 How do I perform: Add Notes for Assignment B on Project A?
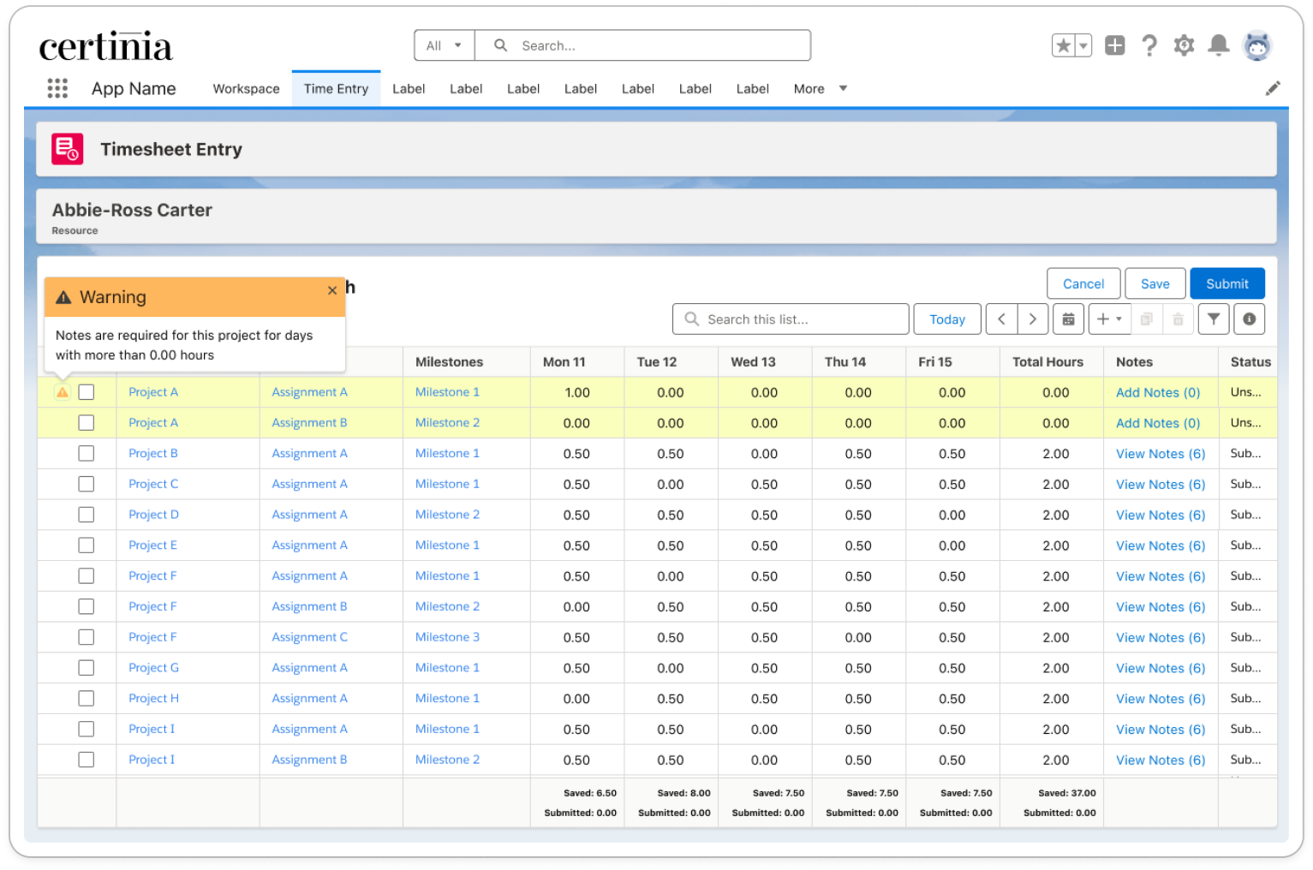pyautogui.click(x=1158, y=422)
